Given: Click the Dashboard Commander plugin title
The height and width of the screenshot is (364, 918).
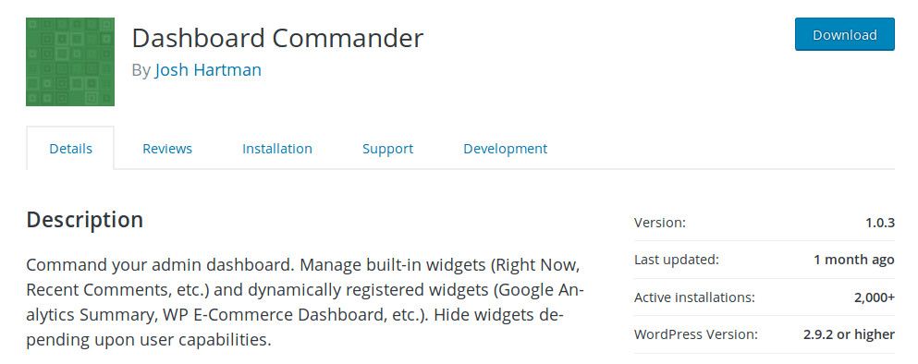Looking at the screenshot, I should point(277,39).
